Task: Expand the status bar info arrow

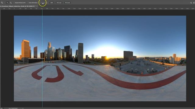Action: tap(23, 108)
